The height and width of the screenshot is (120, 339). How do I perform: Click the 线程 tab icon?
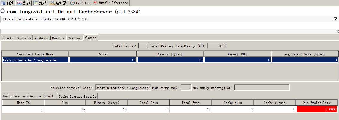coord(36,3)
